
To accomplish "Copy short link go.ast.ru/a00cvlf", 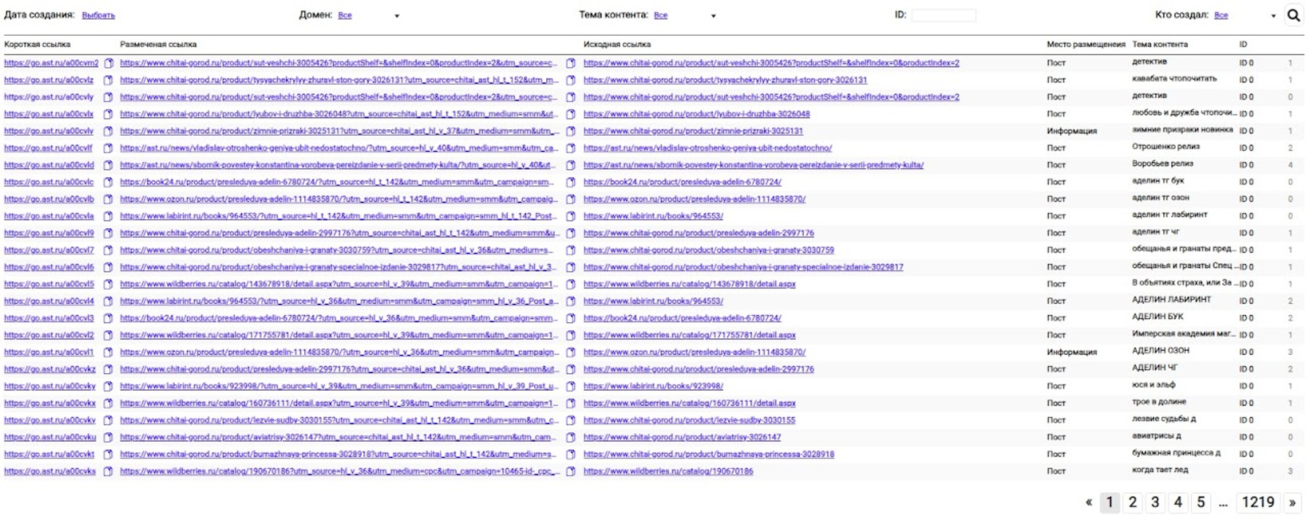I will (108, 148).
